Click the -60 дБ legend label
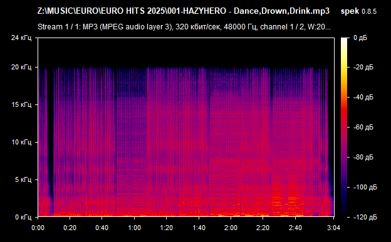This screenshot has height=242, width=391. (363, 127)
